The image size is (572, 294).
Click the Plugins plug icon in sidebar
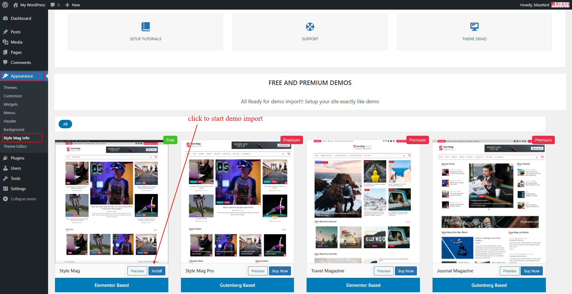[x=5, y=158]
